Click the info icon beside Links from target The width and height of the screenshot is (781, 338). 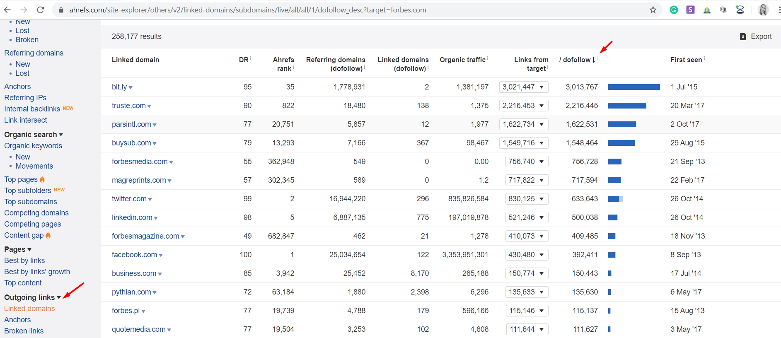click(548, 67)
